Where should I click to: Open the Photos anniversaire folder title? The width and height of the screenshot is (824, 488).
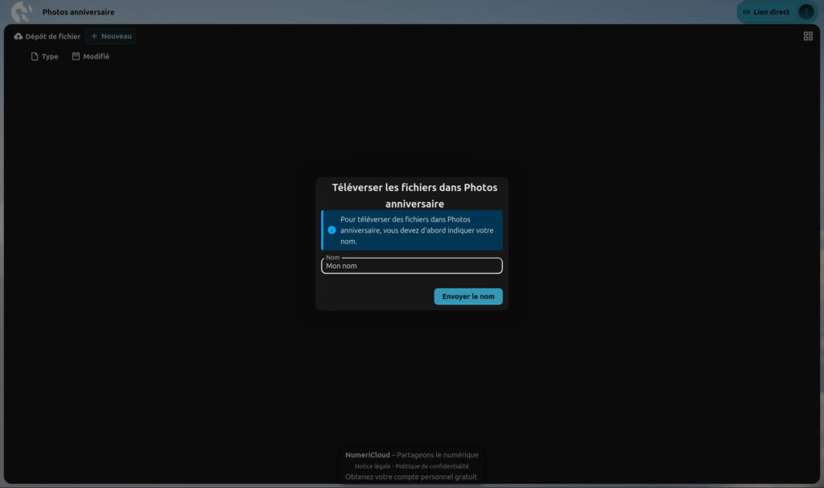(x=78, y=11)
